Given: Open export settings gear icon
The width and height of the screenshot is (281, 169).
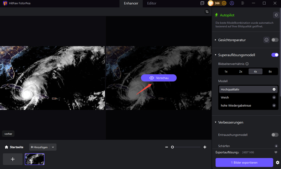Looking at the screenshot, I should [x=277, y=163].
